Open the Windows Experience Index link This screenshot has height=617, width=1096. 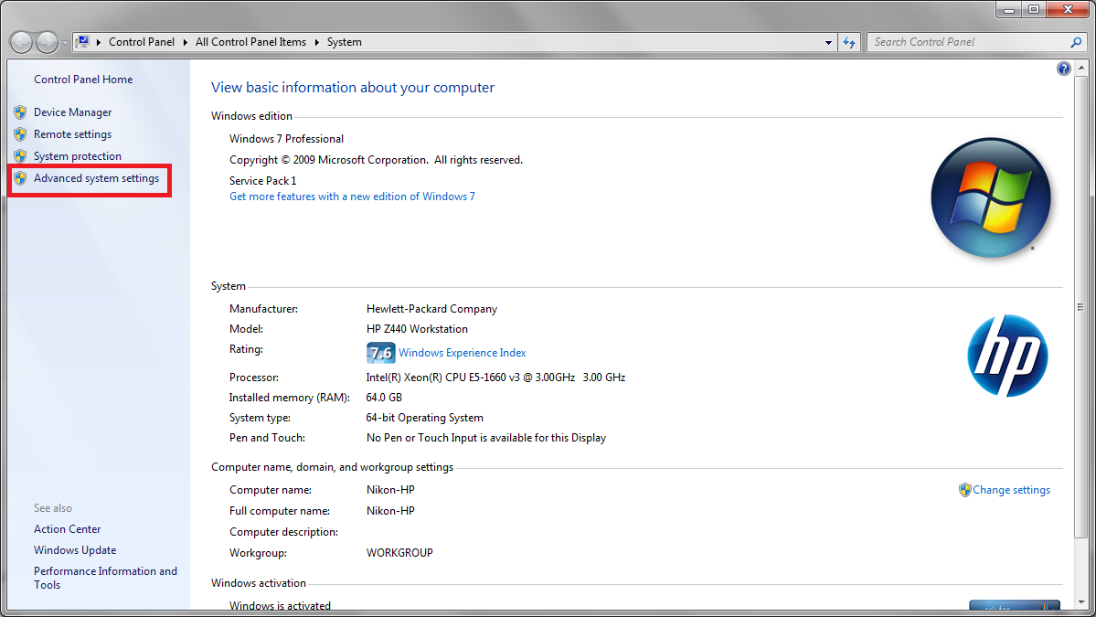(x=462, y=353)
